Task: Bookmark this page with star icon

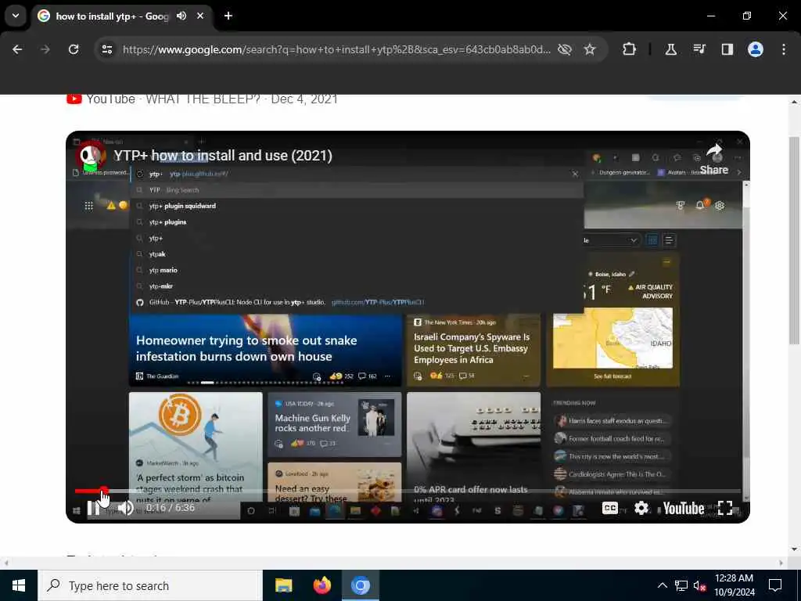Action: point(590,49)
